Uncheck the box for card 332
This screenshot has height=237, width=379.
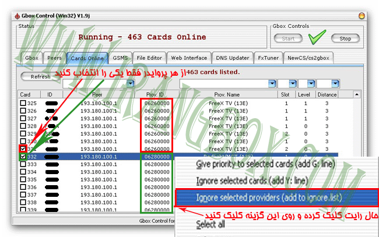pyautogui.click(x=23, y=157)
